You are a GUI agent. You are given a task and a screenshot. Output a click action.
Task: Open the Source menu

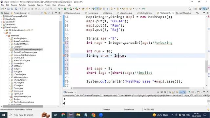(x=14, y=5)
